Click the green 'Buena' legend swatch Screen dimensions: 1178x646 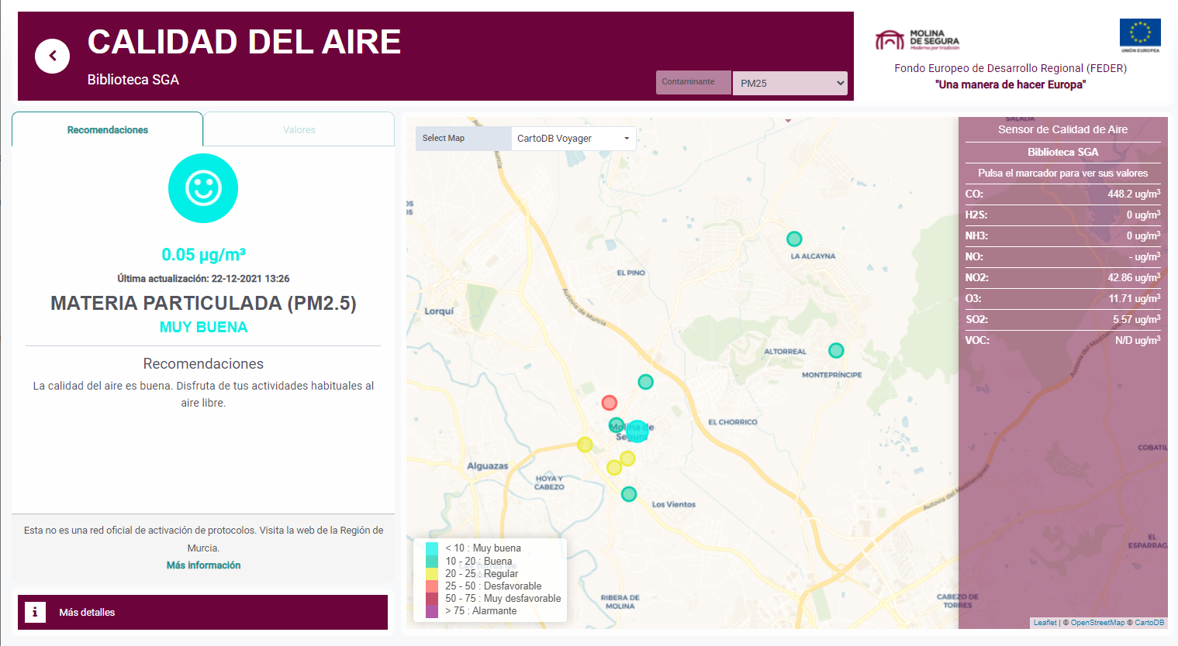point(432,561)
